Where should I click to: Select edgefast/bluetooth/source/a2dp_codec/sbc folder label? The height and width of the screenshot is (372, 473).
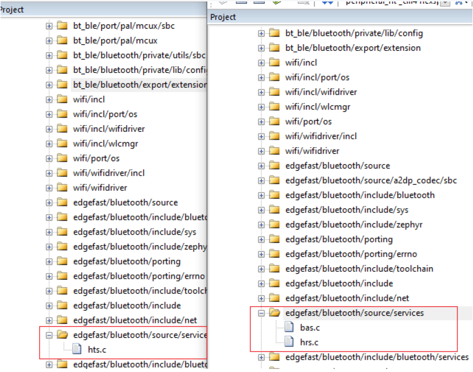pos(371,180)
